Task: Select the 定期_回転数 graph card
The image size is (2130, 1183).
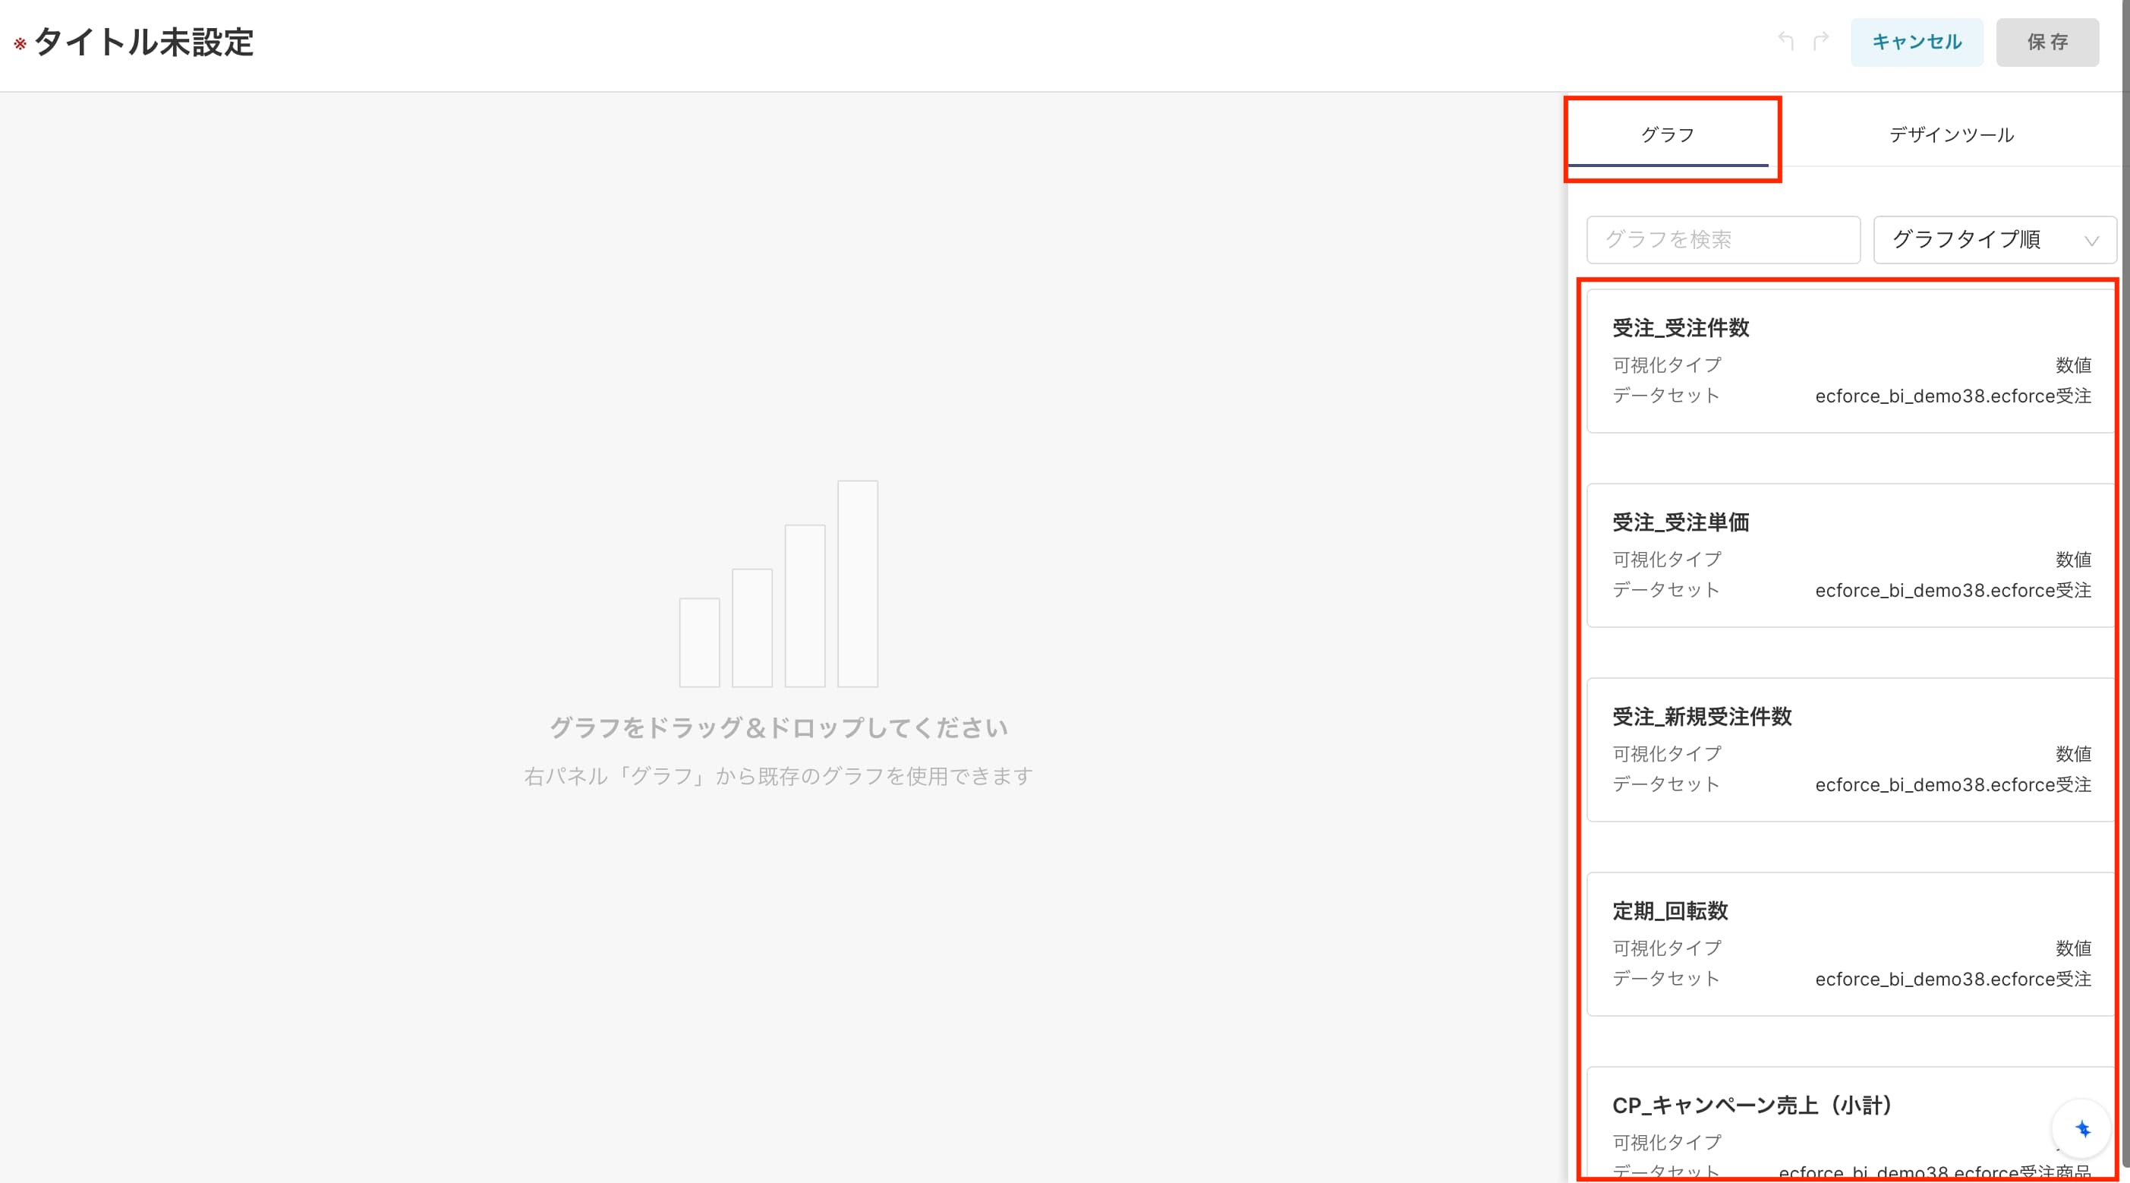Action: click(1851, 944)
